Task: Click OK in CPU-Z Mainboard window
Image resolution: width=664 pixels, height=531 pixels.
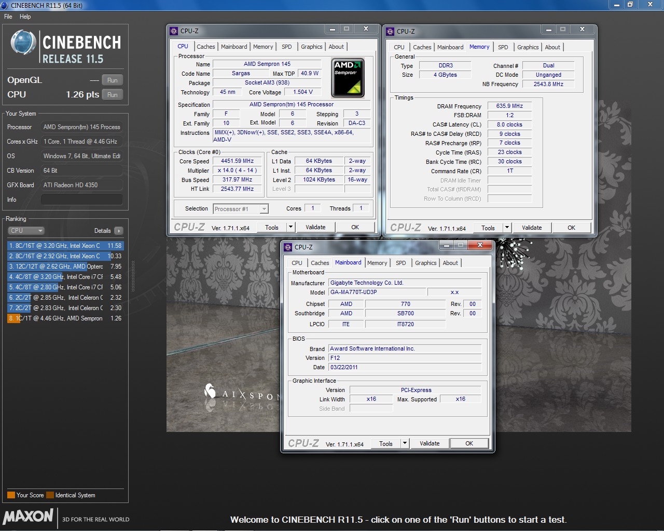Action: tap(469, 443)
